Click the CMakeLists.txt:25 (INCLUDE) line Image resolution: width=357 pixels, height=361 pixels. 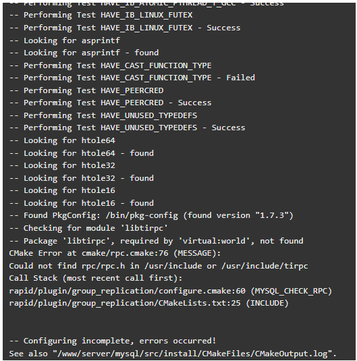click(x=148, y=303)
